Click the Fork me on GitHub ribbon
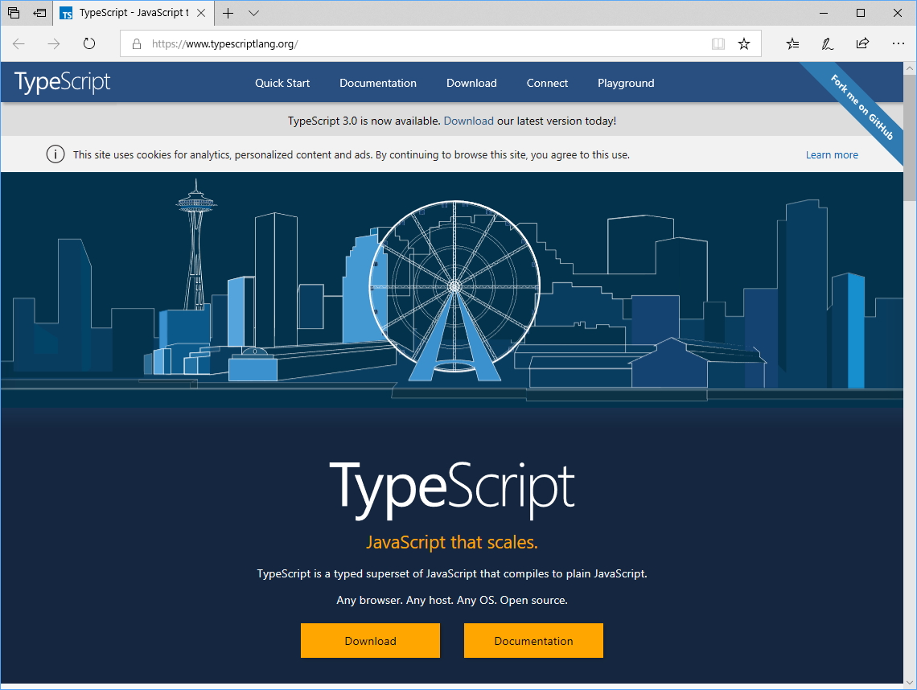This screenshot has height=690, width=917. (865, 105)
